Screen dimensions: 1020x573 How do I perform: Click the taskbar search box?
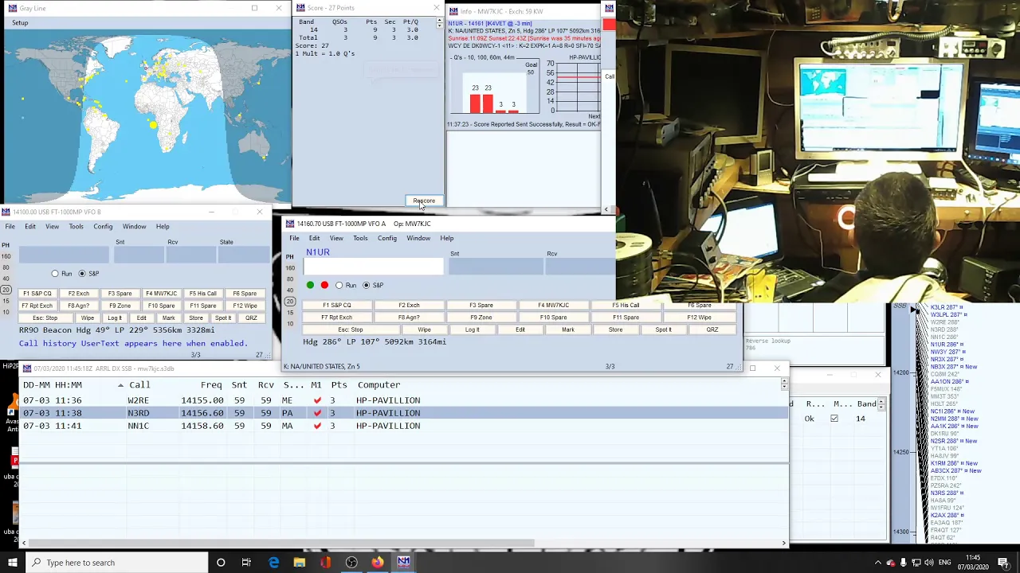(116, 563)
